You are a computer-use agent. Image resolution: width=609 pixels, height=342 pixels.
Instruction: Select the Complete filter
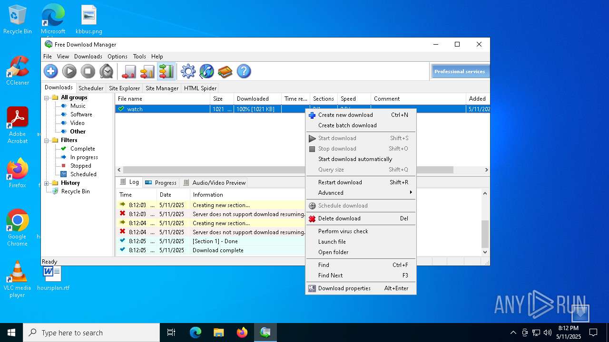tap(83, 149)
